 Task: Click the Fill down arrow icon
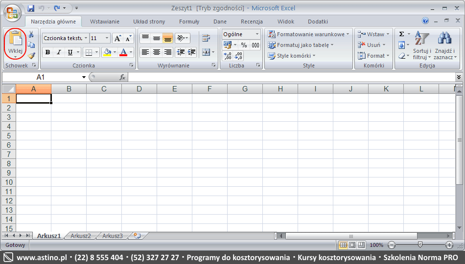[x=401, y=45]
